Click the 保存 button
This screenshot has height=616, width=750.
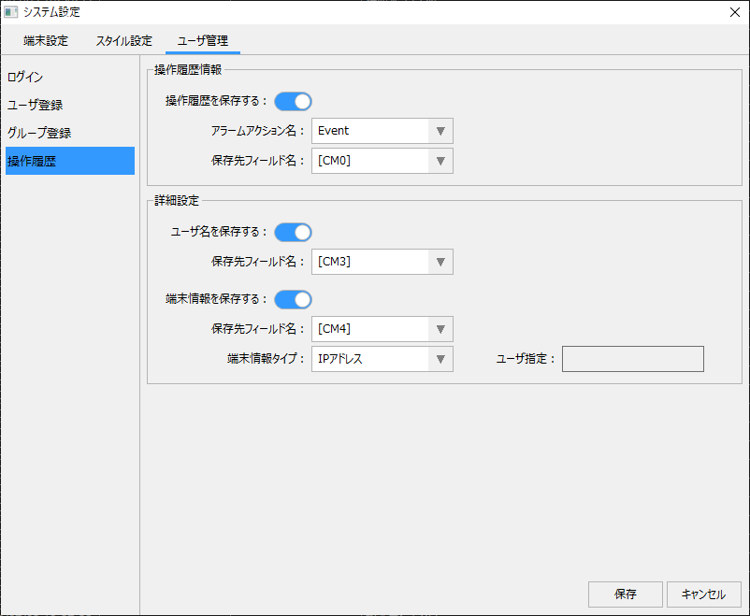pyautogui.click(x=626, y=595)
